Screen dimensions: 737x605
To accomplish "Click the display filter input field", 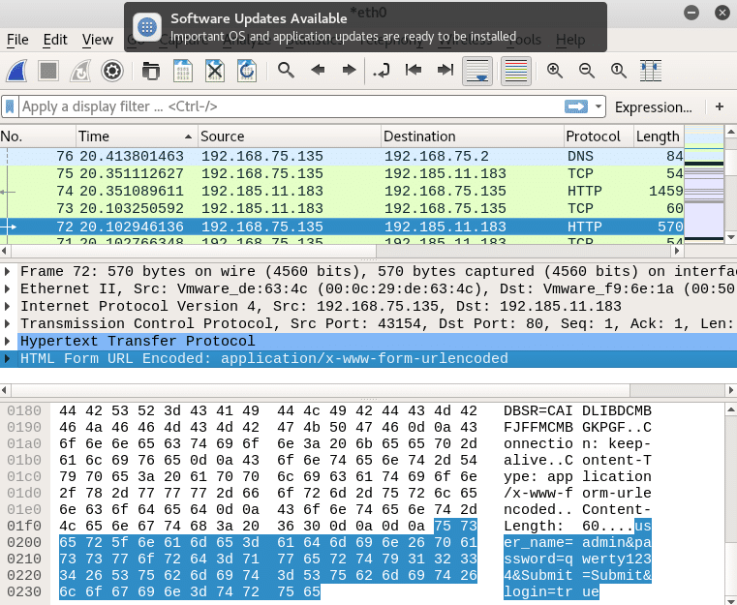I will click(x=292, y=106).
